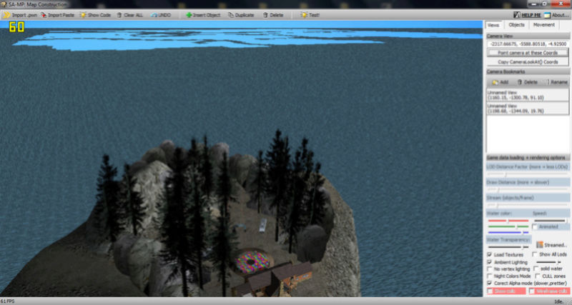Image resolution: width=572 pixels, height=305 pixels.
Task: Click the Test! lightbulb icon
Action: [304, 15]
